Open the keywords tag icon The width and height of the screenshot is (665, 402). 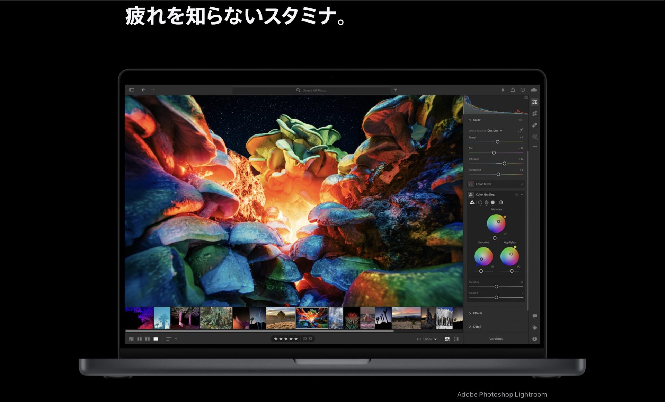(x=534, y=327)
